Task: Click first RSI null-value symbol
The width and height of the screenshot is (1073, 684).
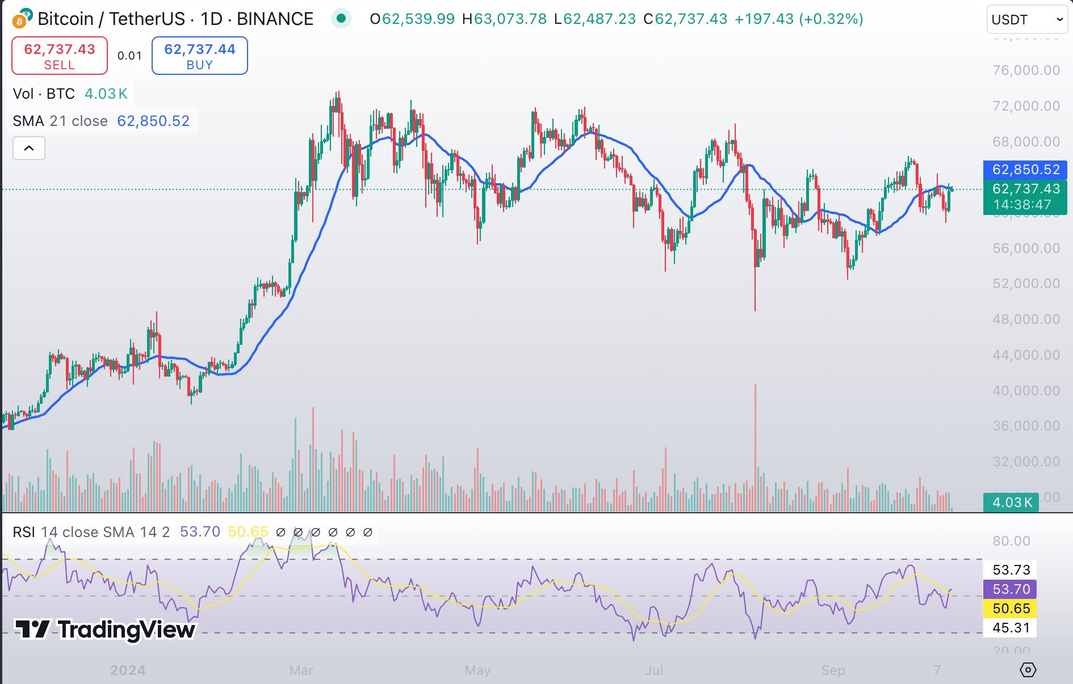Action: click(280, 532)
